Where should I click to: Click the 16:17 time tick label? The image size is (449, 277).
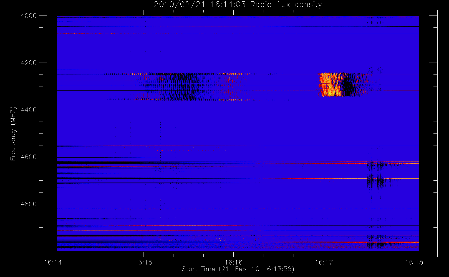point(324,262)
